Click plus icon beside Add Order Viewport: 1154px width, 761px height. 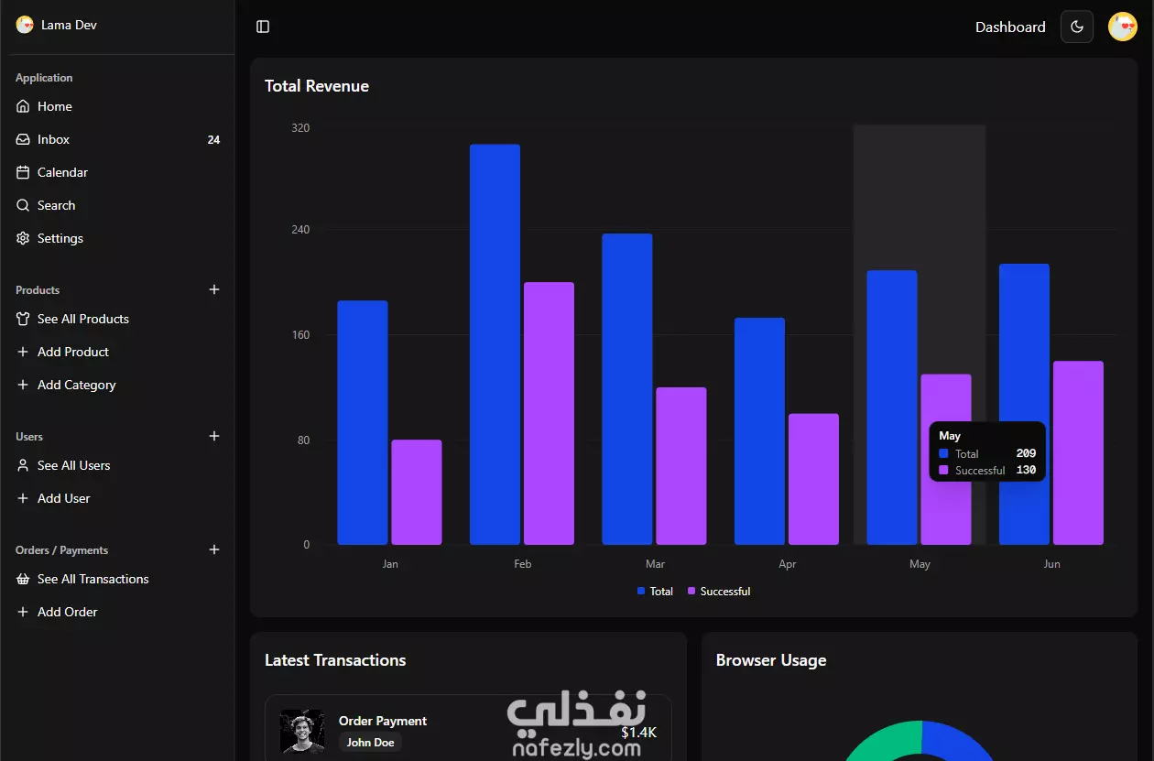(23, 612)
